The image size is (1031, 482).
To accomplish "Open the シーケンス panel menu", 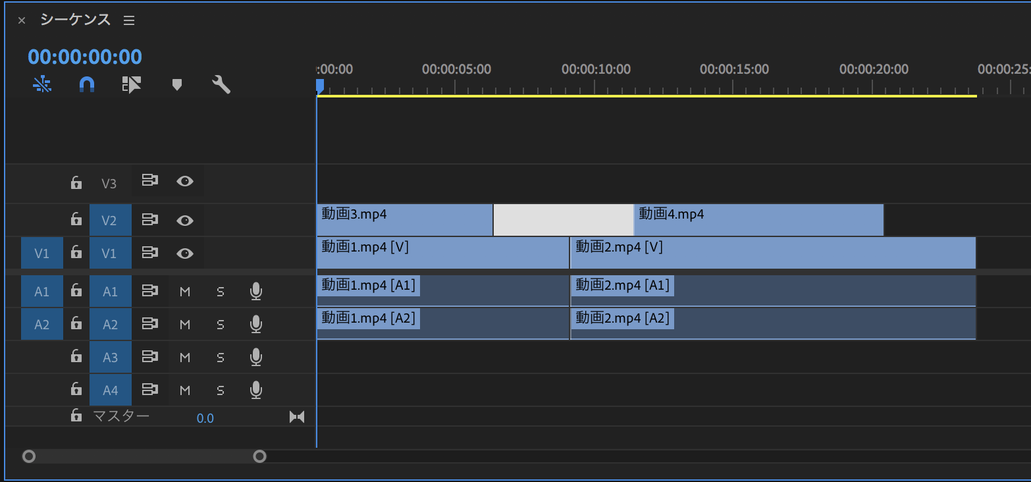I will pos(129,20).
